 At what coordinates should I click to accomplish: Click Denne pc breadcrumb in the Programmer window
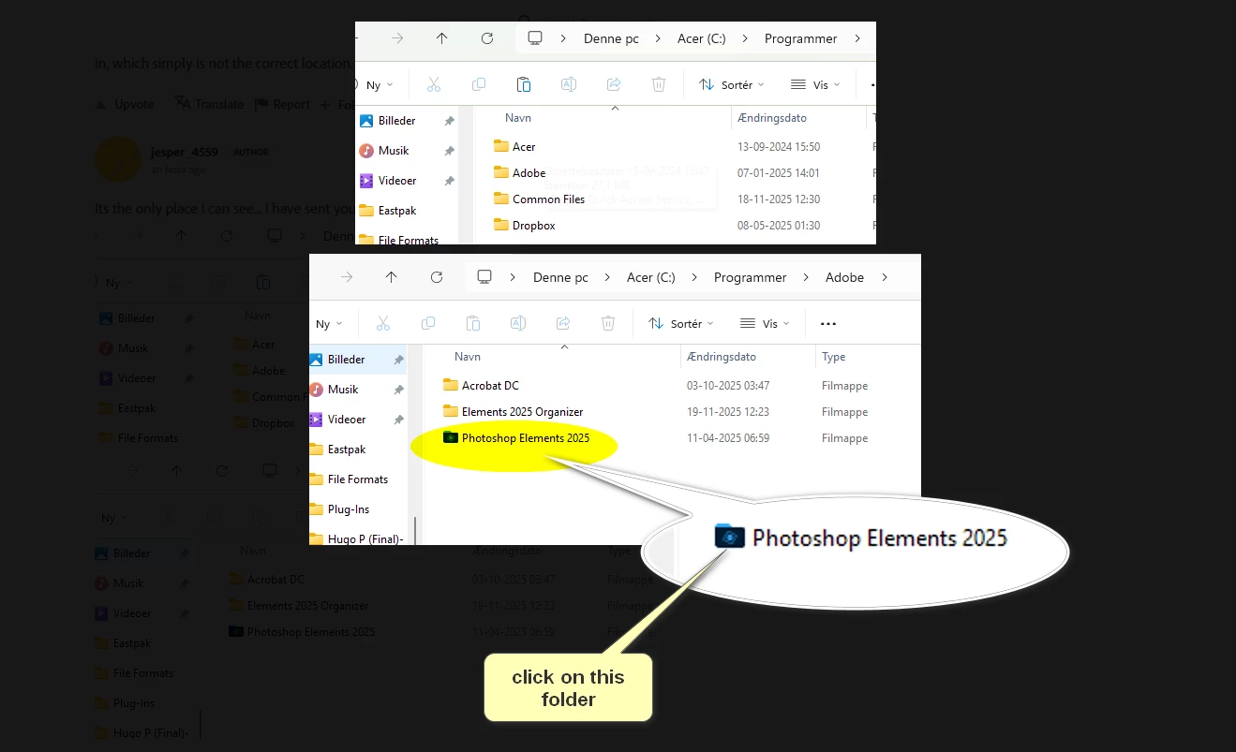click(611, 38)
